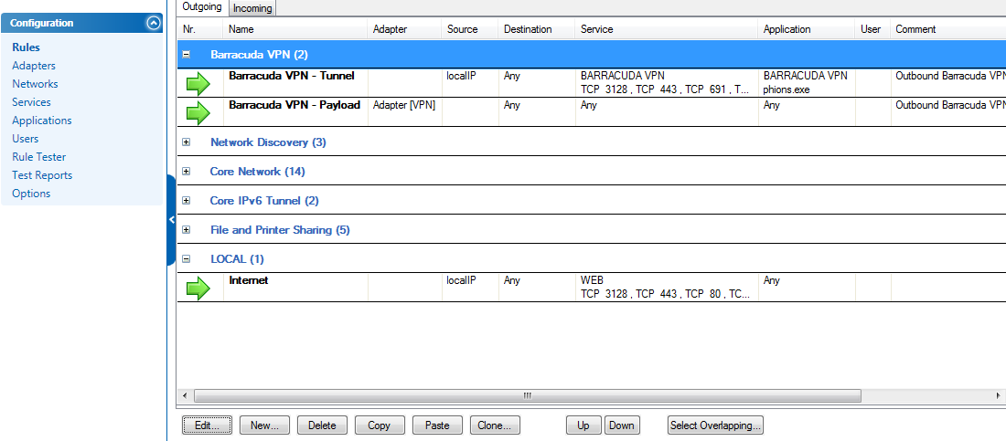The height and width of the screenshot is (441, 1006).
Task: Sort by the Destination column header
Action: point(537,29)
